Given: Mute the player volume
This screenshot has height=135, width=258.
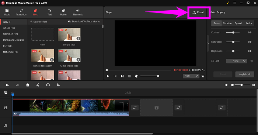Looking at the screenshot, I should pyautogui.click(x=136, y=76).
